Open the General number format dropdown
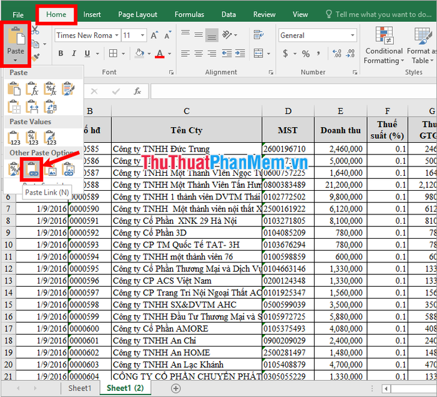 click(x=353, y=36)
